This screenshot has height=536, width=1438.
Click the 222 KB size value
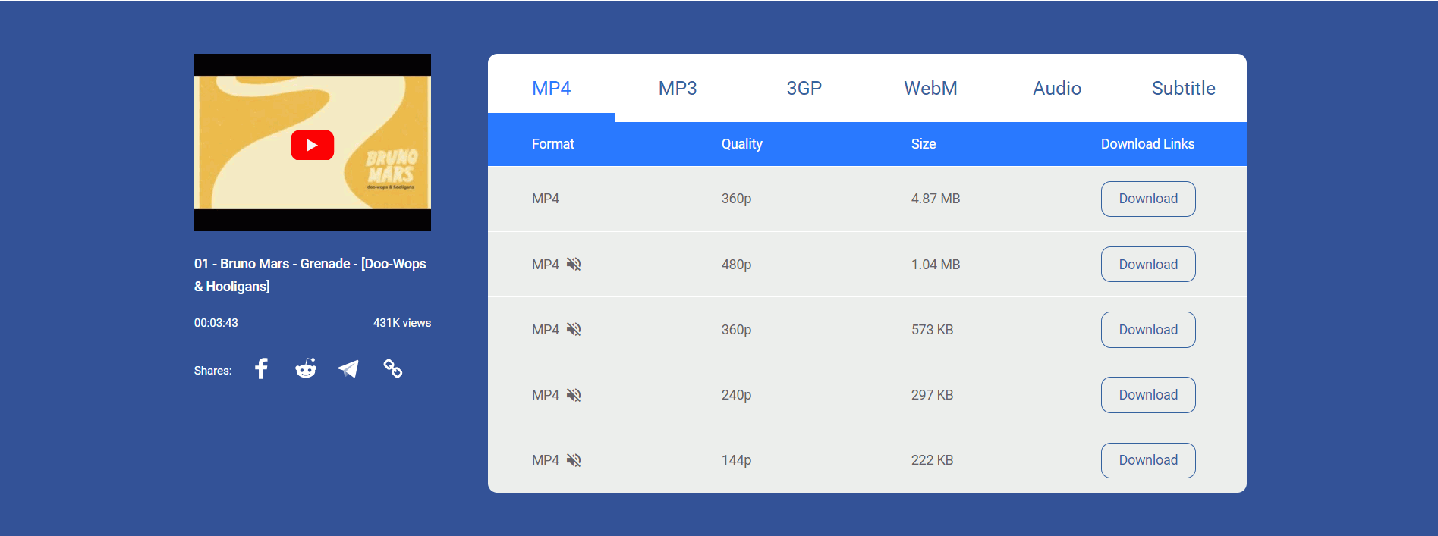[x=933, y=460]
